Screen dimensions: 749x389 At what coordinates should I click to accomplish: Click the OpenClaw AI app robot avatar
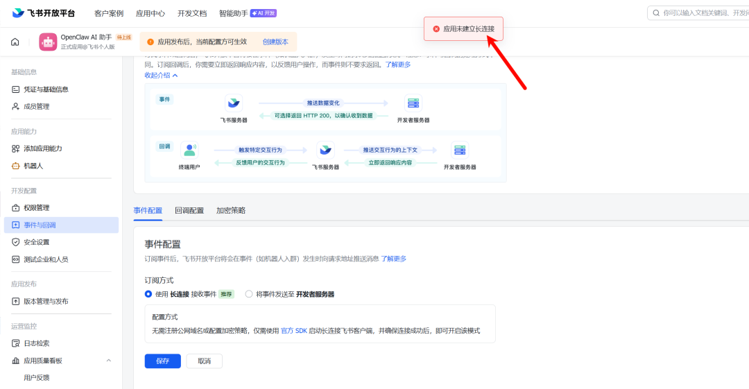(x=48, y=42)
